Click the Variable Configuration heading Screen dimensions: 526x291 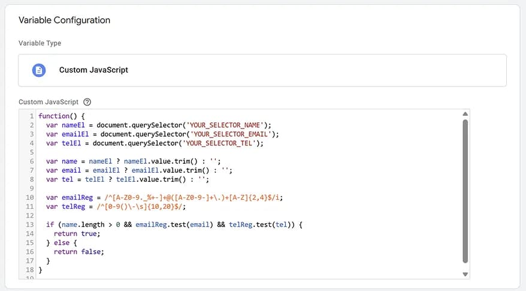[x=65, y=20]
